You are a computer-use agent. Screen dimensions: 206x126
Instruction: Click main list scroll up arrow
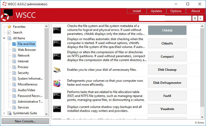(202, 26)
